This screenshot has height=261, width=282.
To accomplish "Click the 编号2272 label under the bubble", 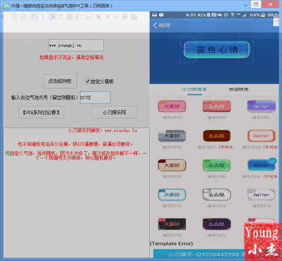I will coord(217,236).
